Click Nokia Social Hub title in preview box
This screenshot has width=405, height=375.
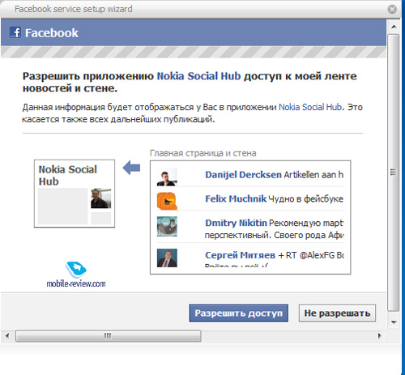click(x=67, y=176)
